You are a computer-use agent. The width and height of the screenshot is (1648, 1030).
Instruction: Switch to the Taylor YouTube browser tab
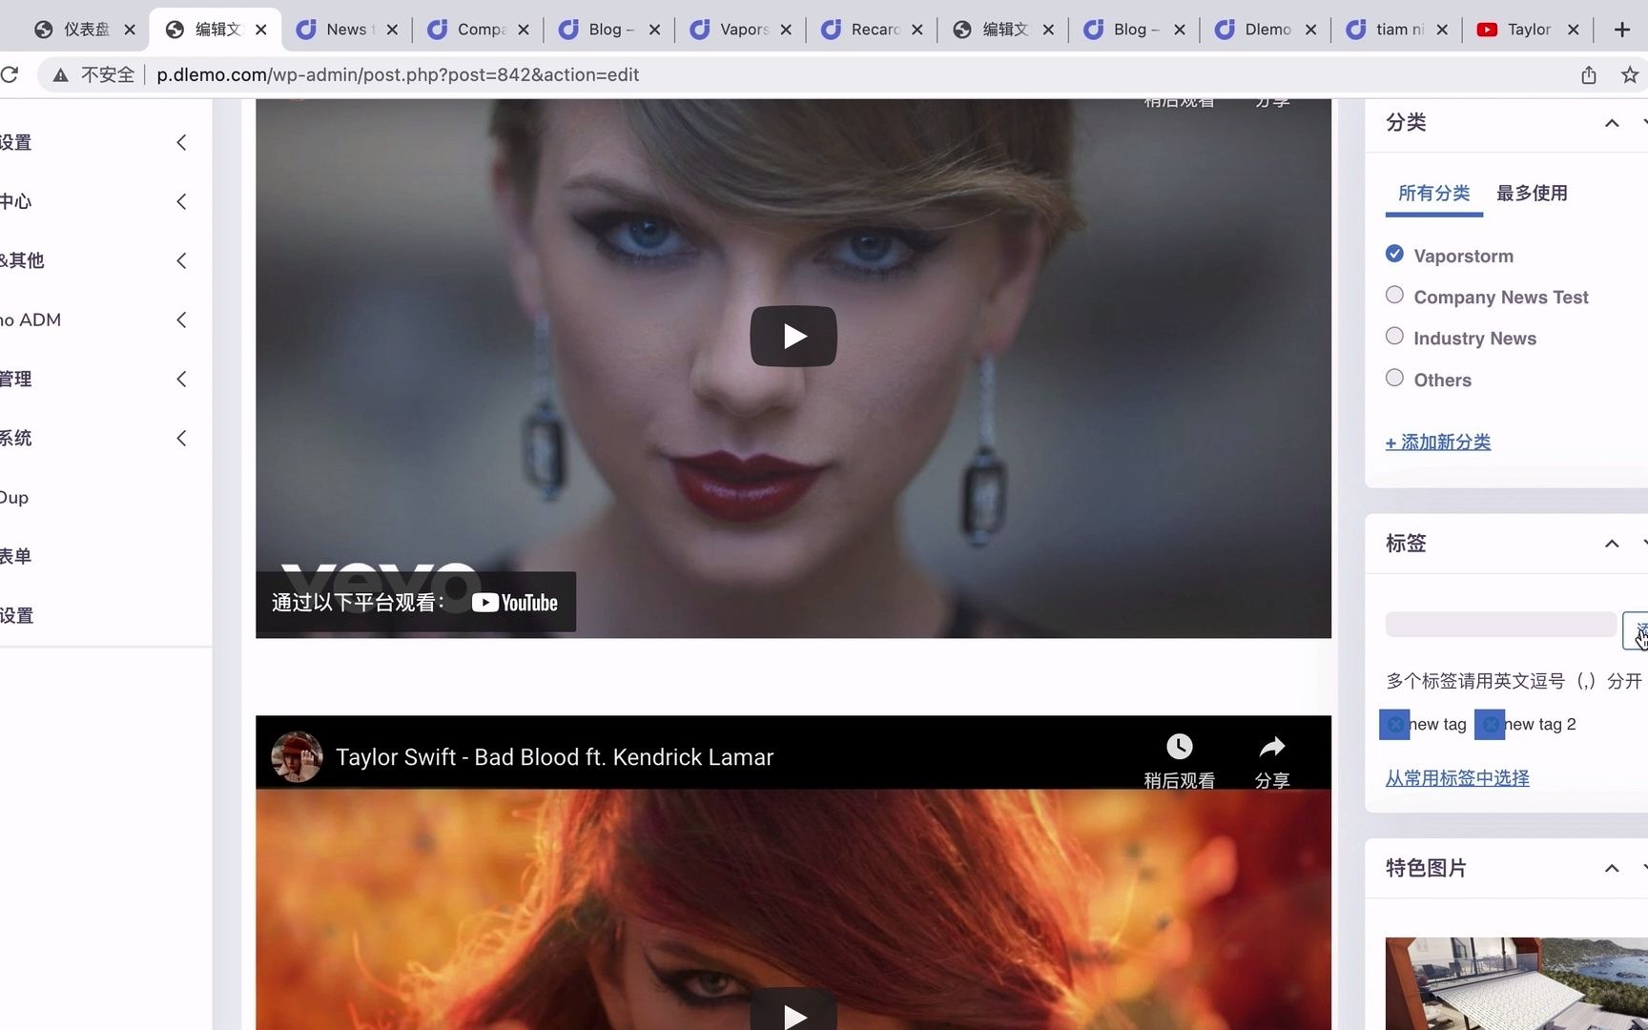tap(1529, 30)
